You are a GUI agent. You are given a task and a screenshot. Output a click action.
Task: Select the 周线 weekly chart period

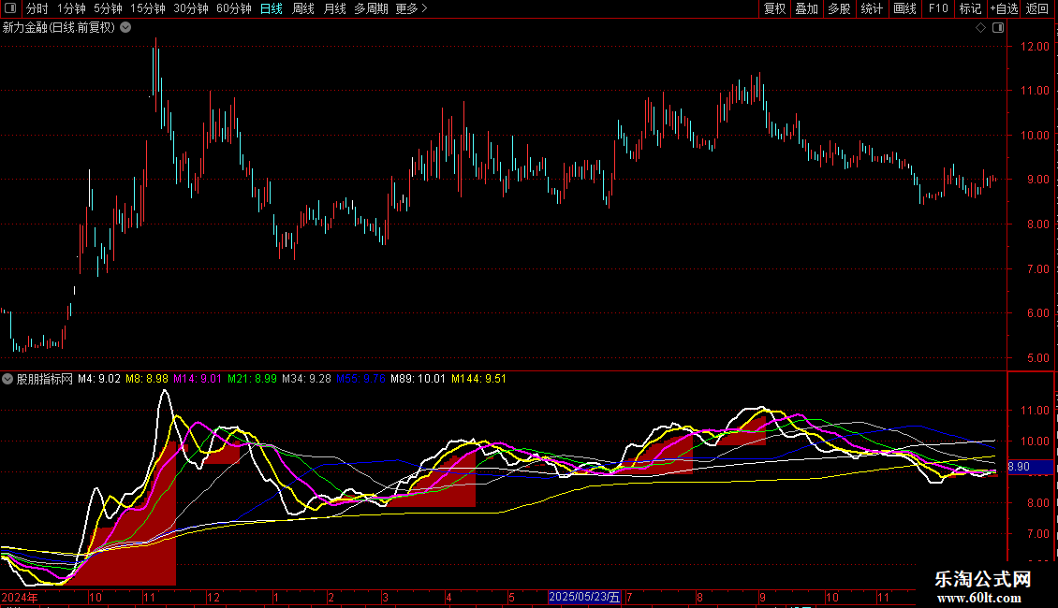[303, 9]
